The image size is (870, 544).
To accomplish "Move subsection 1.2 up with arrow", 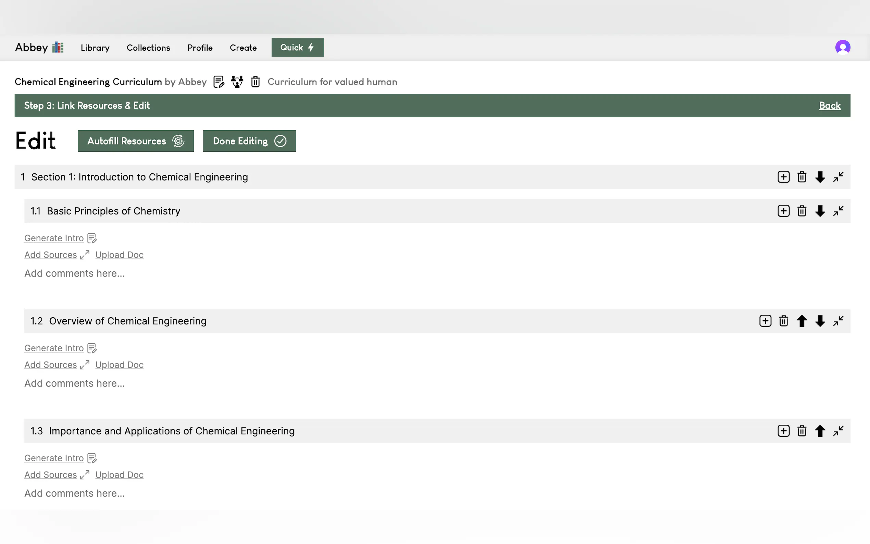I will (x=801, y=321).
